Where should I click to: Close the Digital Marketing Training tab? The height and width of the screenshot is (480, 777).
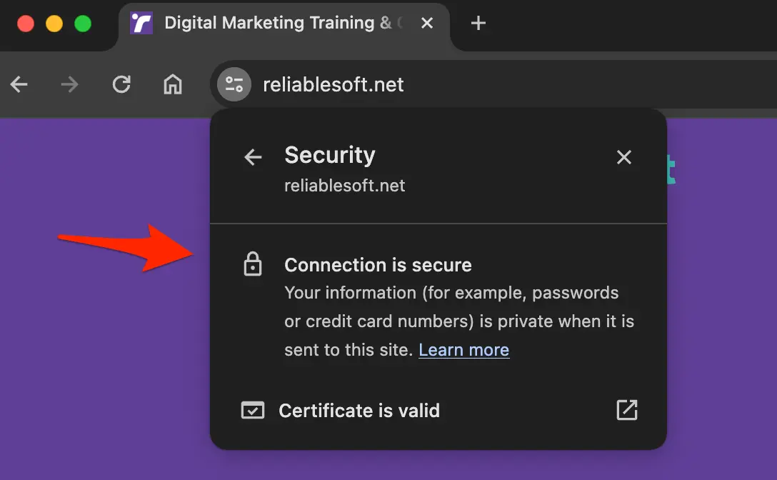(x=427, y=24)
